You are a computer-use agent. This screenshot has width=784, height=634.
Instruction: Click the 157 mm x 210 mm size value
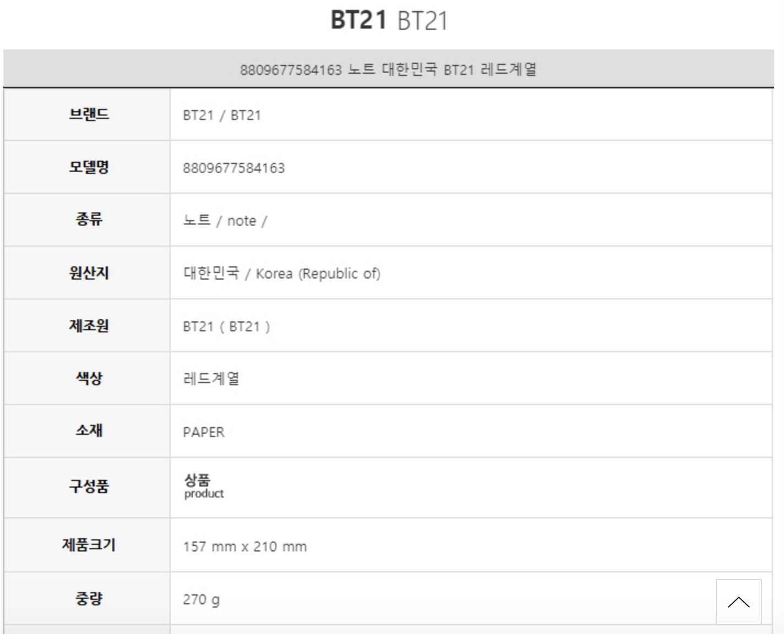[245, 546]
